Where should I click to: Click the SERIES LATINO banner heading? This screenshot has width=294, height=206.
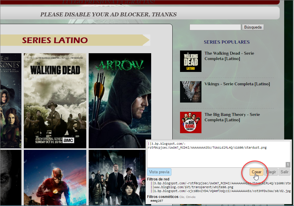click(x=55, y=40)
